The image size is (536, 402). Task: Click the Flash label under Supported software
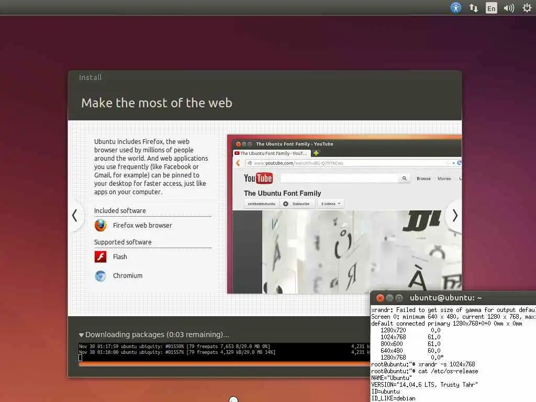point(120,256)
